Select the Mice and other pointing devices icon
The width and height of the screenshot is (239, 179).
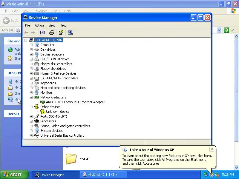37,88
